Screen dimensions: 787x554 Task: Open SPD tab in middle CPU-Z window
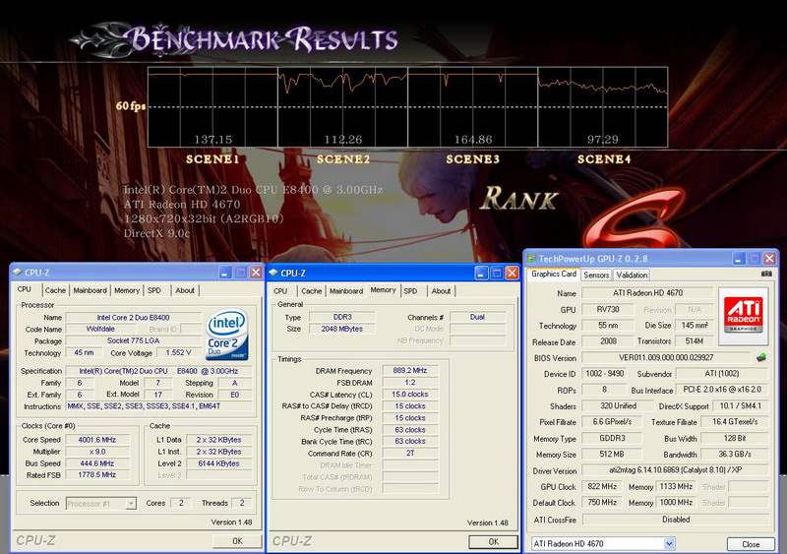pyautogui.click(x=410, y=291)
